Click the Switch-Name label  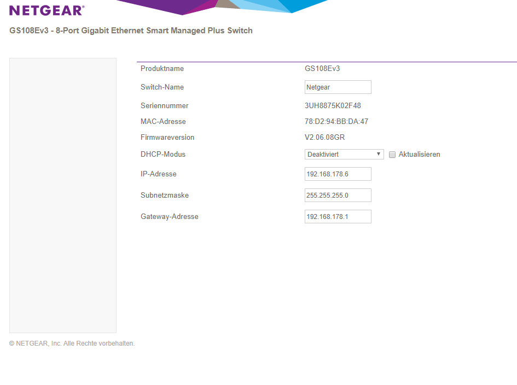[162, 87]
